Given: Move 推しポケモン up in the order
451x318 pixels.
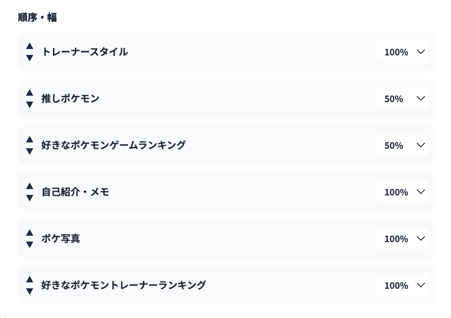Looking at the screenshot, I should pyautogui.click(x=30, y=92).
